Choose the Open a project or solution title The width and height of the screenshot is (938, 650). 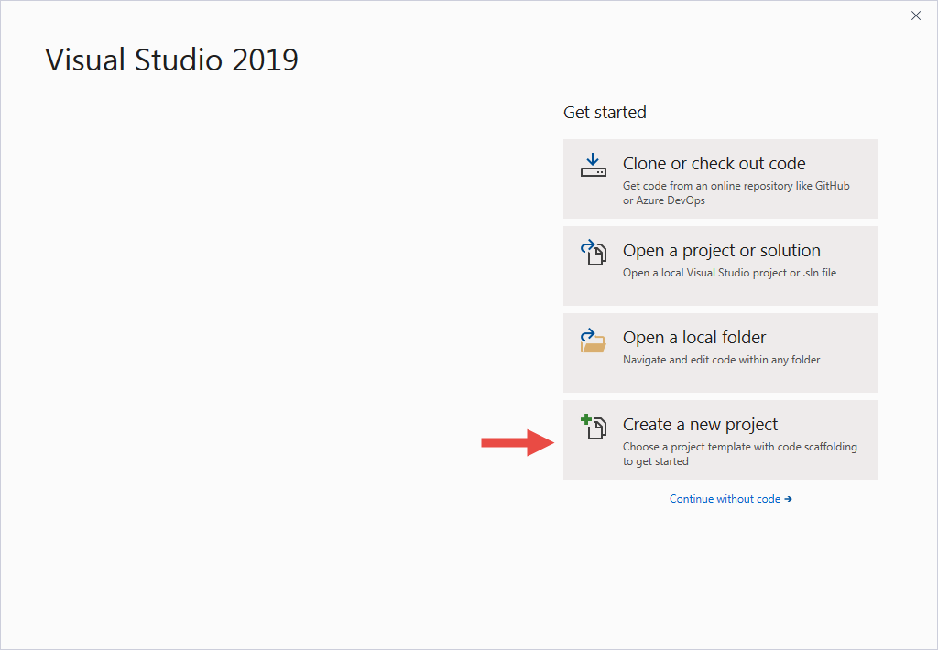click(721, 251)
